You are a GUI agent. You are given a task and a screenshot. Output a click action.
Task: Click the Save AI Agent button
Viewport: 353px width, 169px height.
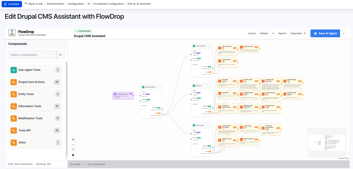(x=325, y=33)
